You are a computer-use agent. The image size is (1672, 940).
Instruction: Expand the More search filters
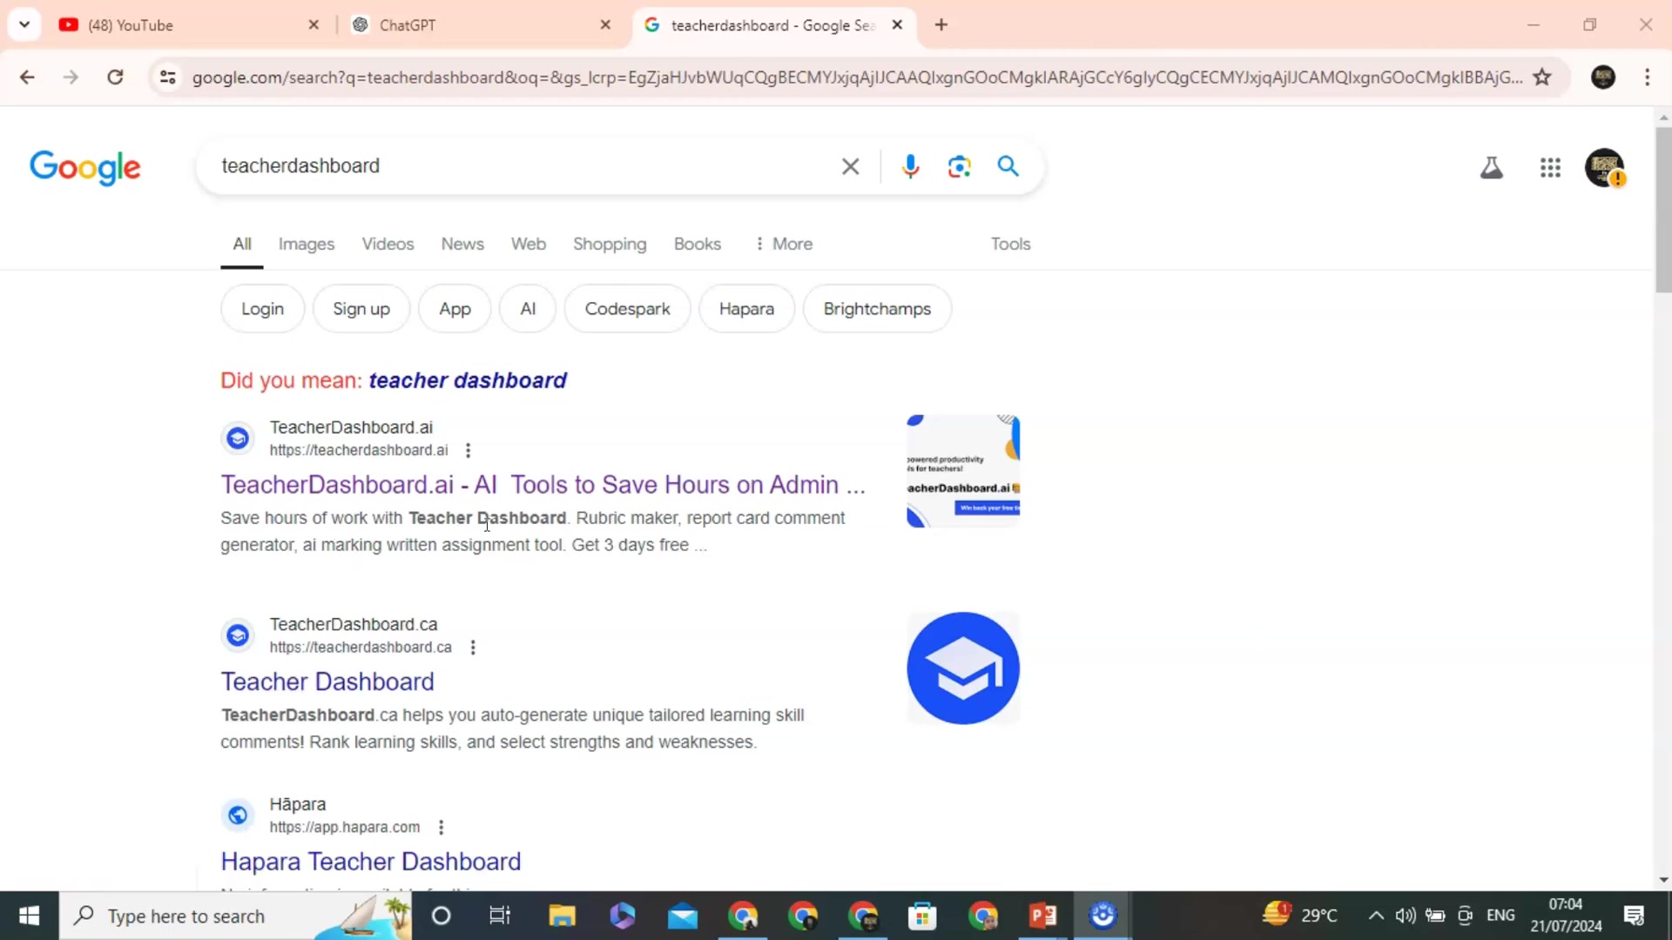coord(784,245)
